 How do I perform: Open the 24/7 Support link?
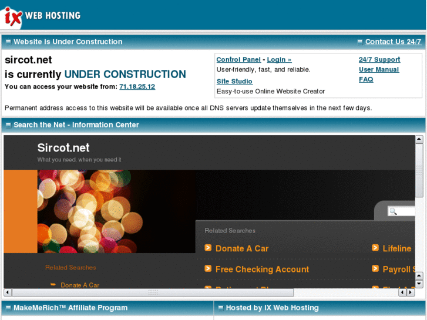point(379,60)
